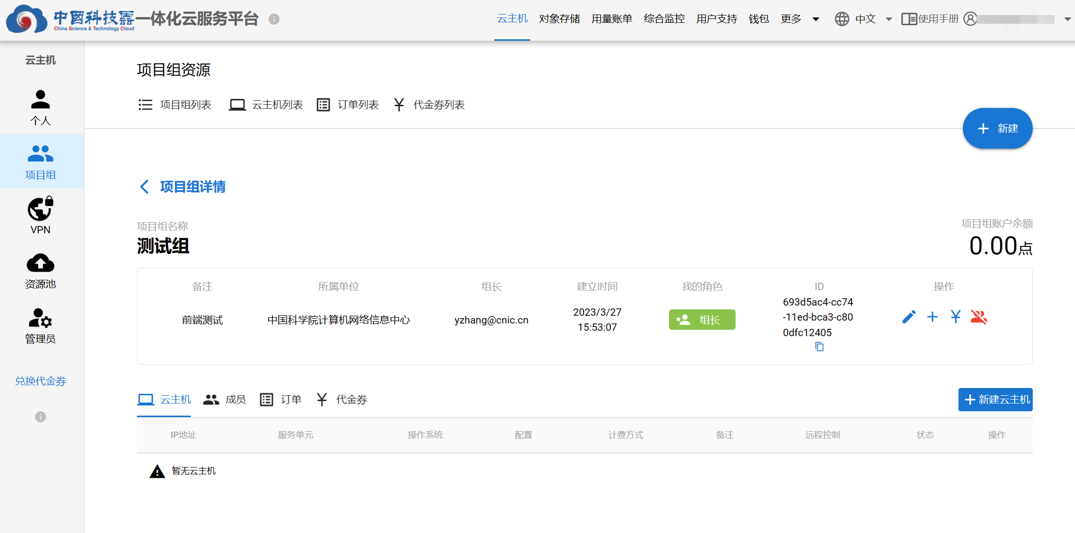Open 资源池 from the sidebar

[41, 270]
